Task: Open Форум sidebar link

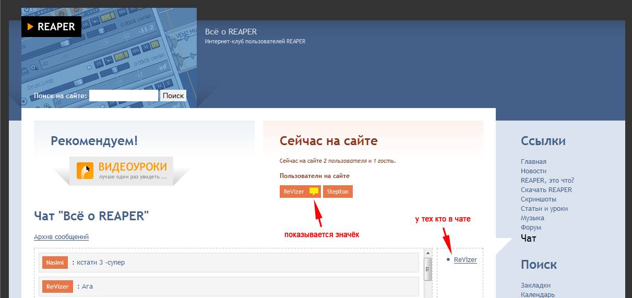Action: coord(531,228)
